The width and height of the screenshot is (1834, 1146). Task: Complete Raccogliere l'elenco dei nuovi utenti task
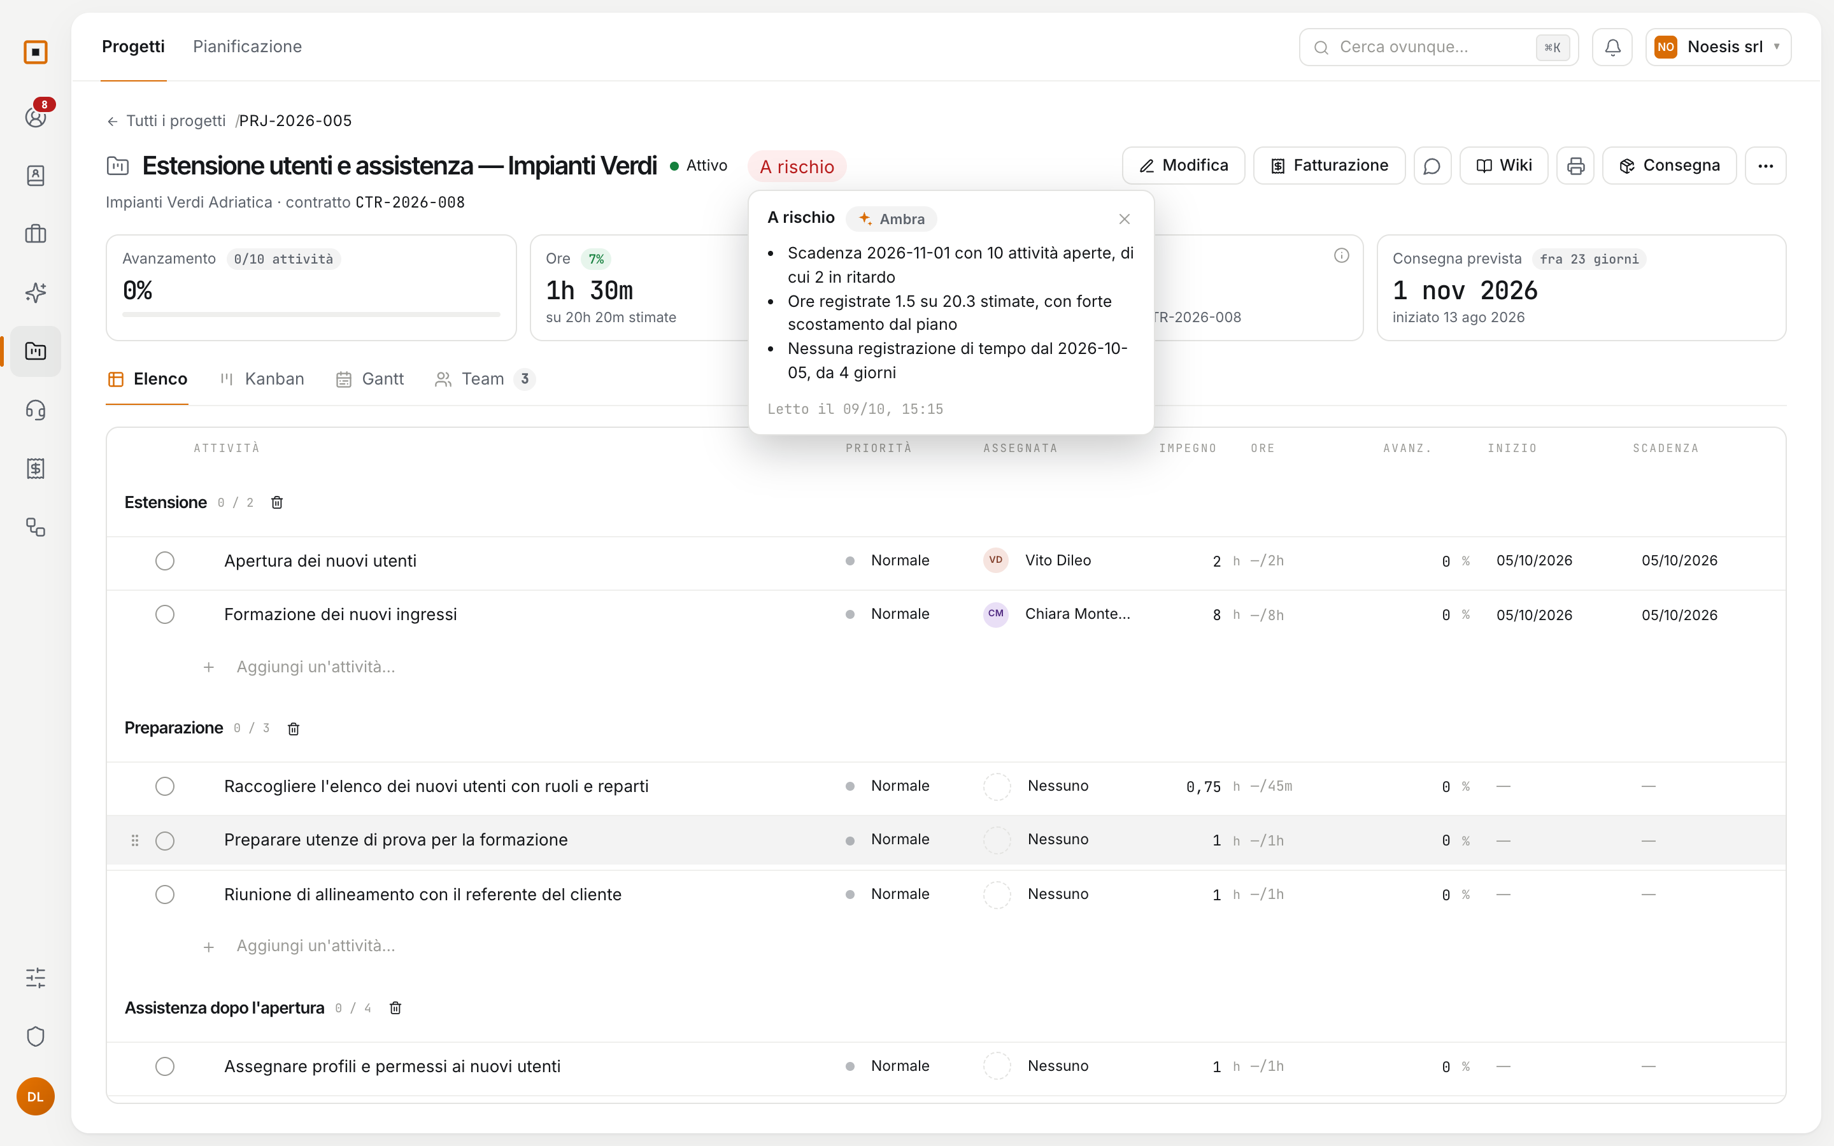(164, 787)
